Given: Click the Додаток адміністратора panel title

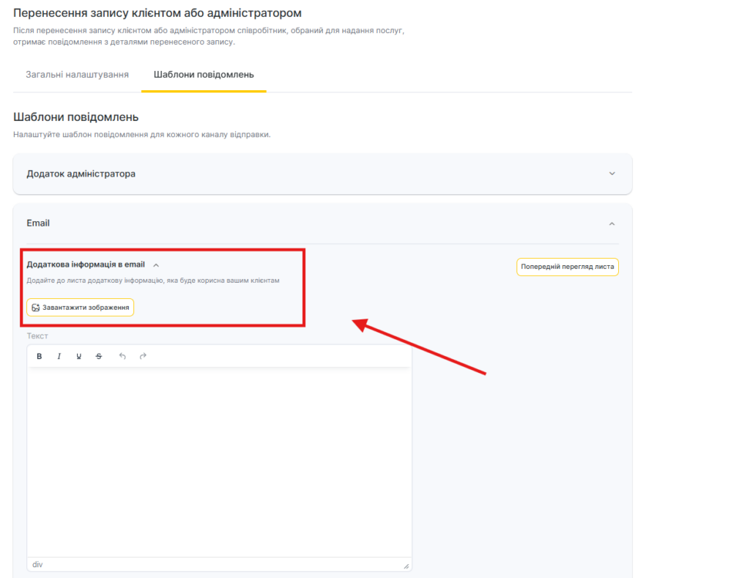Looking at the screenshot, I should [x=81, y=174].
